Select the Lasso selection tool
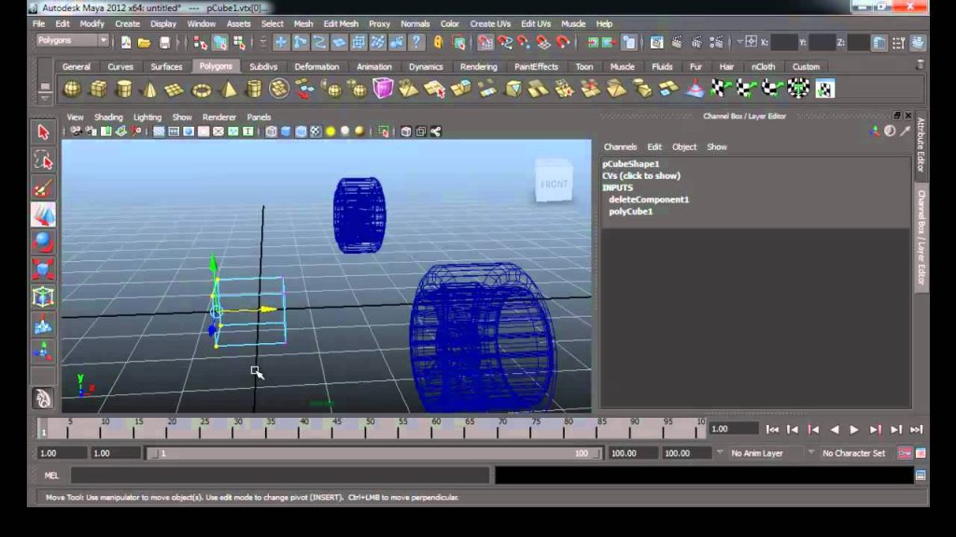Screen dimensions: 956x537 pos(43,160)
